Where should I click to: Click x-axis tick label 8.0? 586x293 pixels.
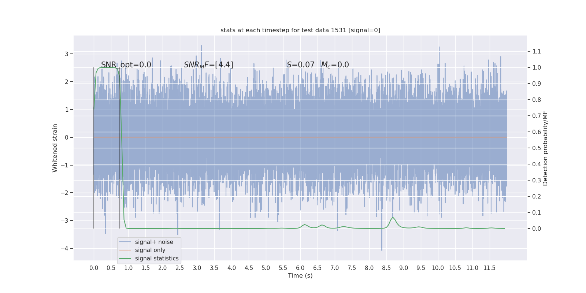(369, 268)
